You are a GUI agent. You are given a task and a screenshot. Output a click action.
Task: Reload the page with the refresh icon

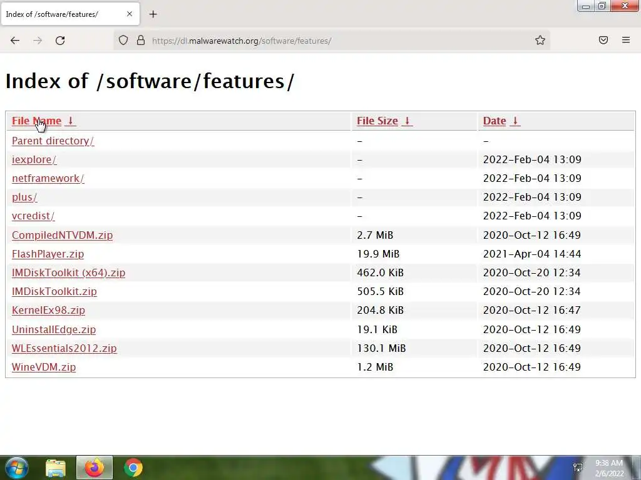[x=60, y=41]
